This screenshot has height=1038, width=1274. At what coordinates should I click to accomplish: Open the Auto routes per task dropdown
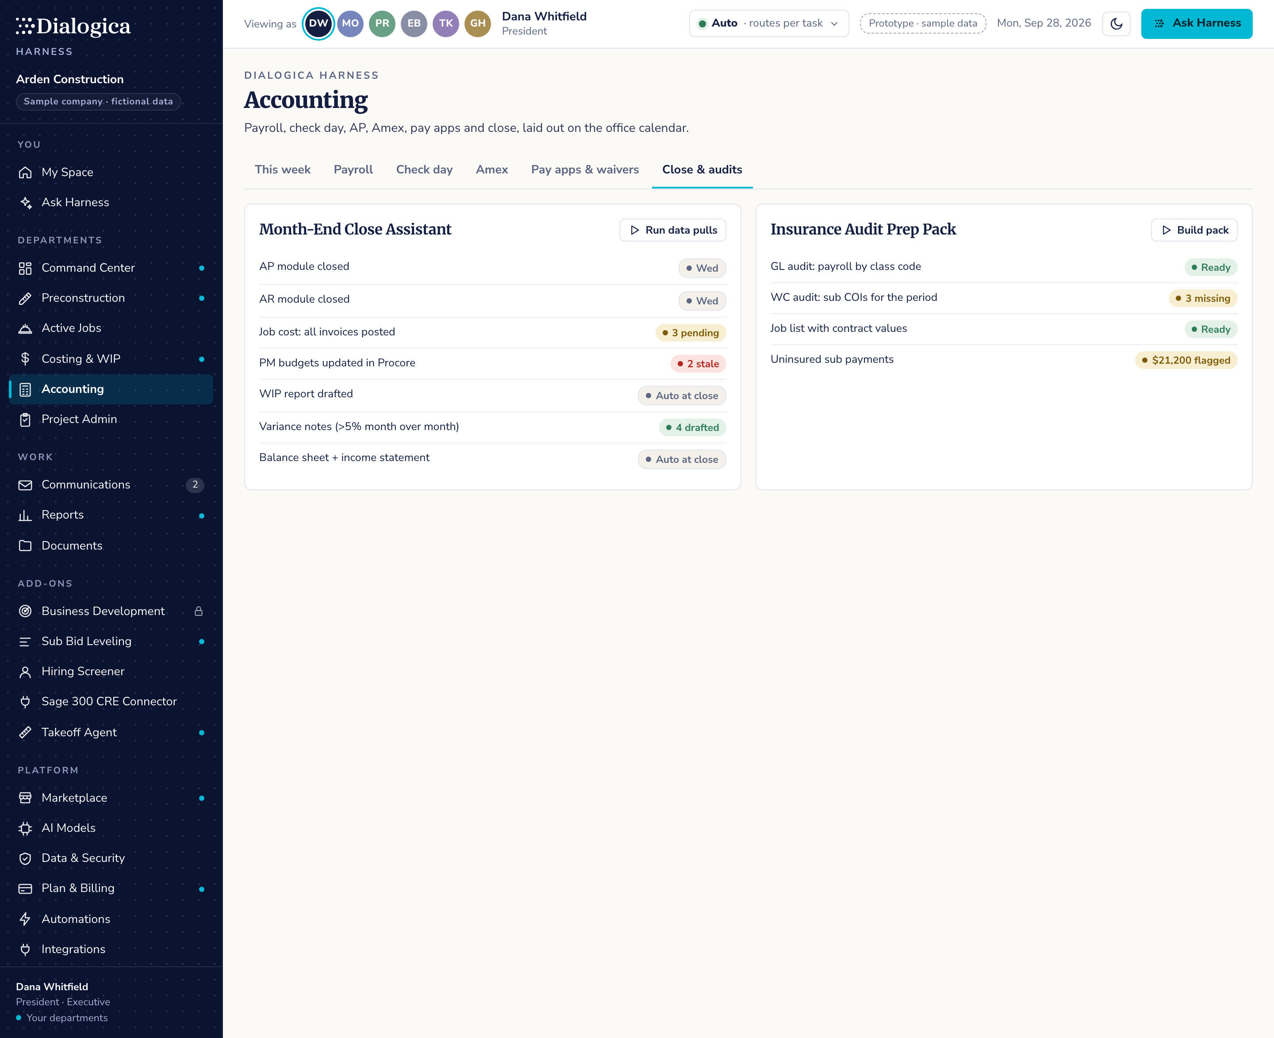[x=769, y=24]
